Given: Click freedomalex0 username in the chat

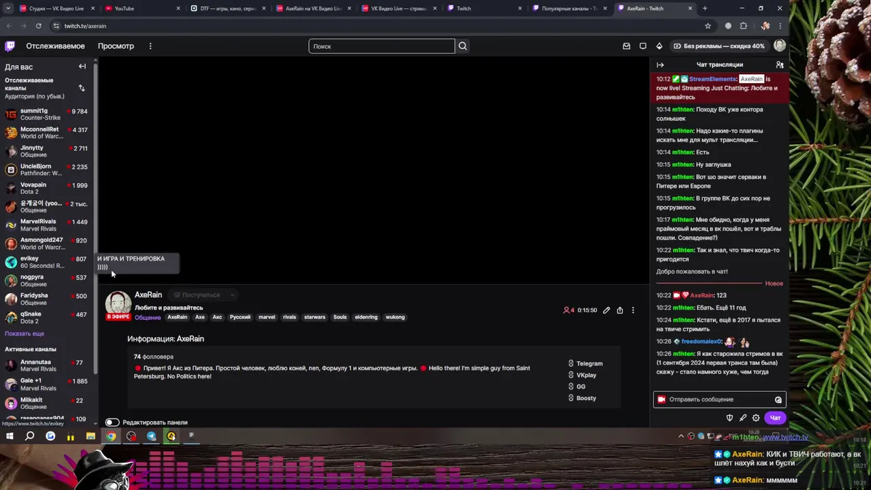Looking at the screenshot, I should coord(701,342).
